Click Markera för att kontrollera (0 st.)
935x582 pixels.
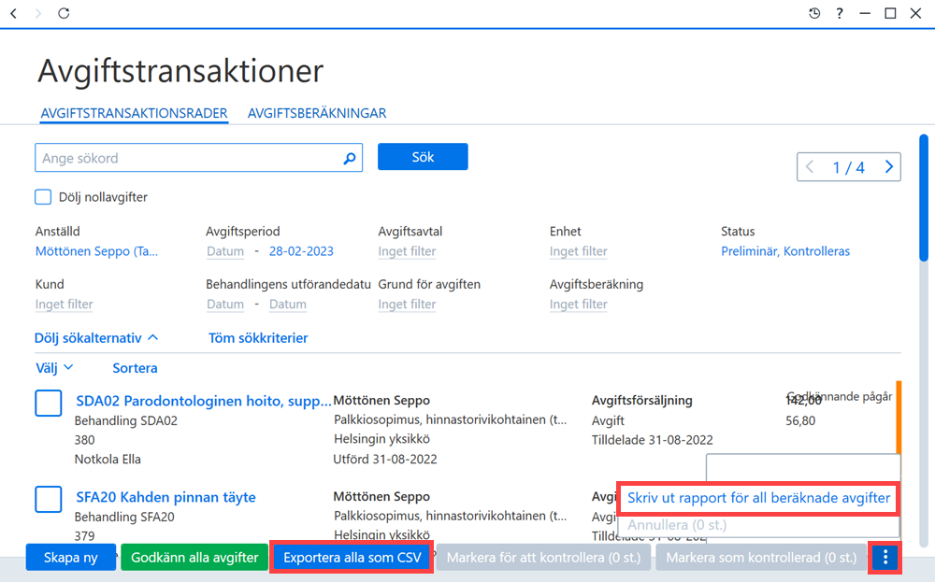543,558
